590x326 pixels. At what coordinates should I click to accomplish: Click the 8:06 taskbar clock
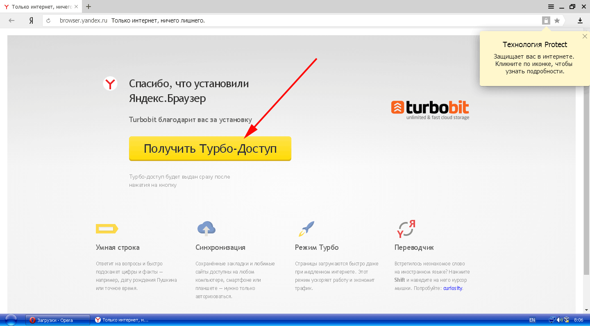(x=579, y=320)
